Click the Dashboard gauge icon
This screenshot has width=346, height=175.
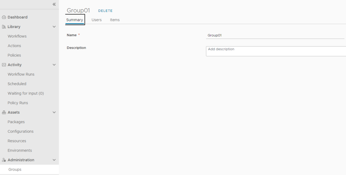(x=4, y=17)
